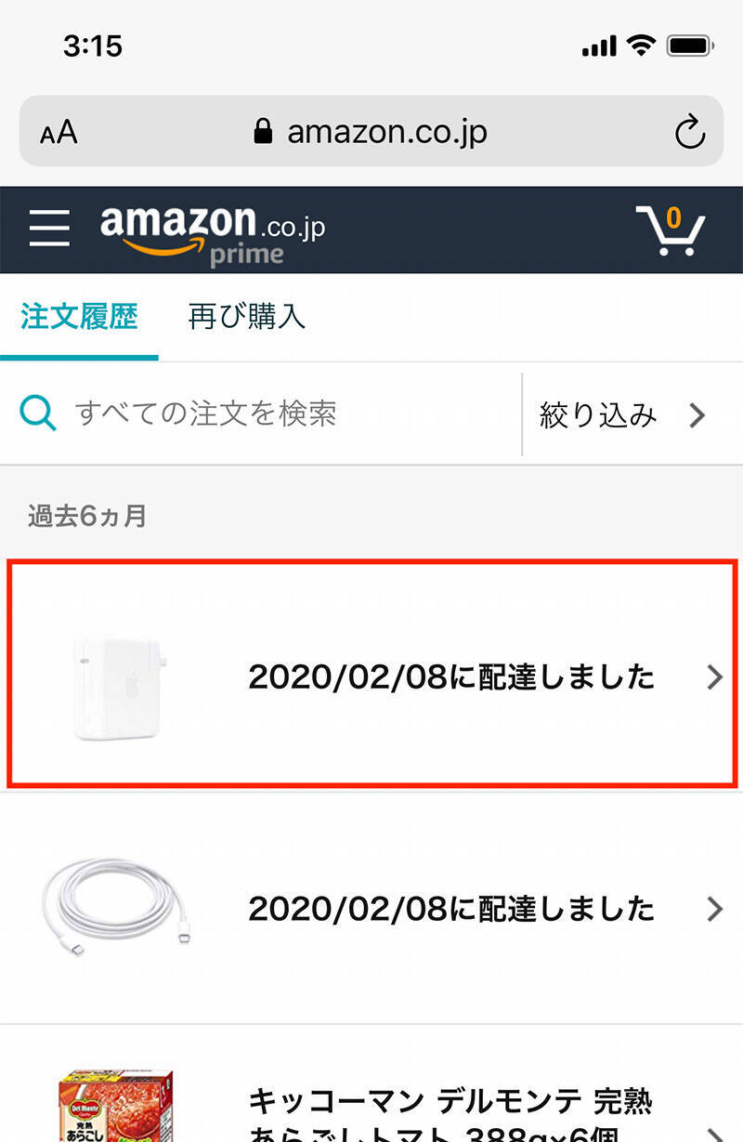Tap the search magnifier icon
Image resolution: width=743 pixels, height=1142 pixels.
[38, 413]
